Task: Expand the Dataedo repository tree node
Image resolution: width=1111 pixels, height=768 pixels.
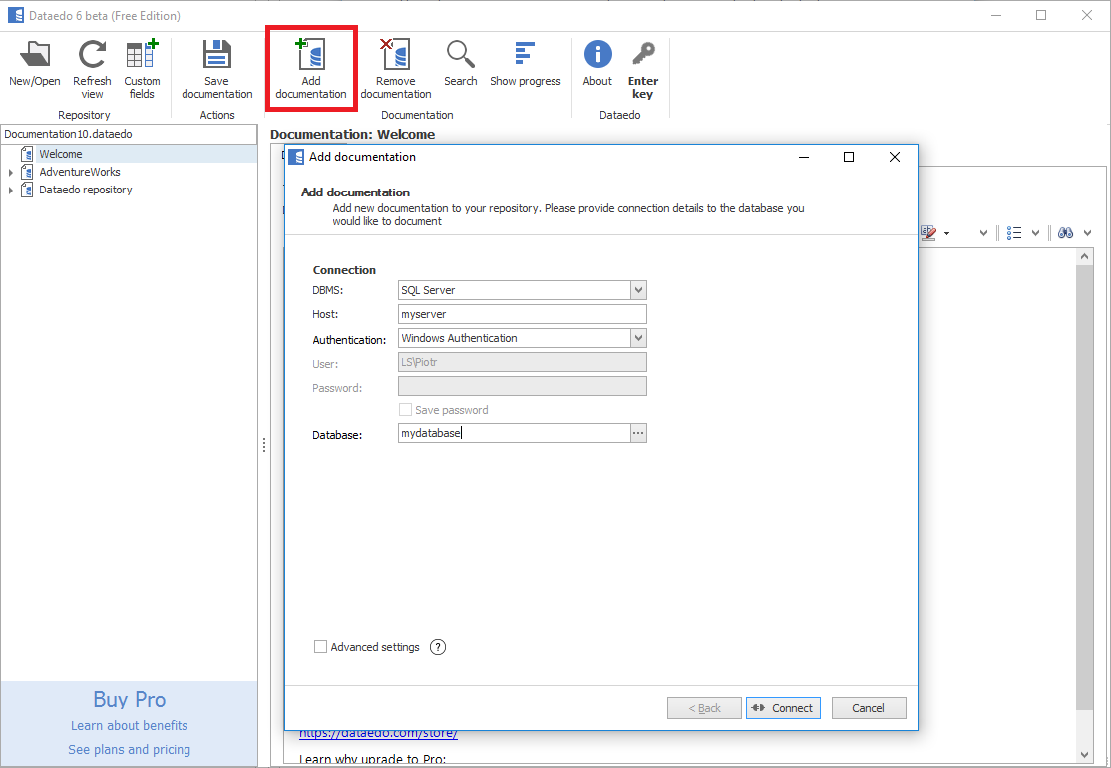Action: (x=11, y=191)
